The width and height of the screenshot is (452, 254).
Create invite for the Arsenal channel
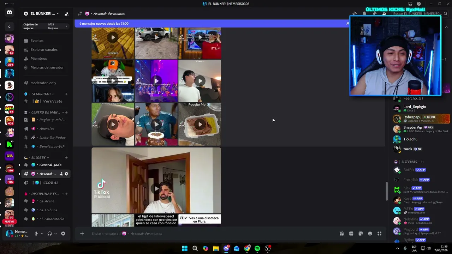(x=61, y=174)
